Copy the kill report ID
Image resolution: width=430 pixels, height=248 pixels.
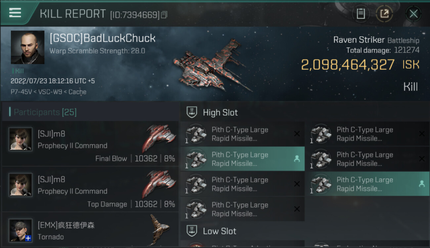click(164, 15)
